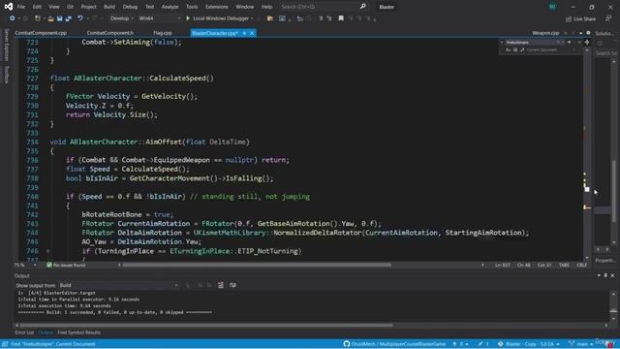Click the editor horizontal scrollbar
Screen dimensions: 620x349
click(x=257, y=265)
